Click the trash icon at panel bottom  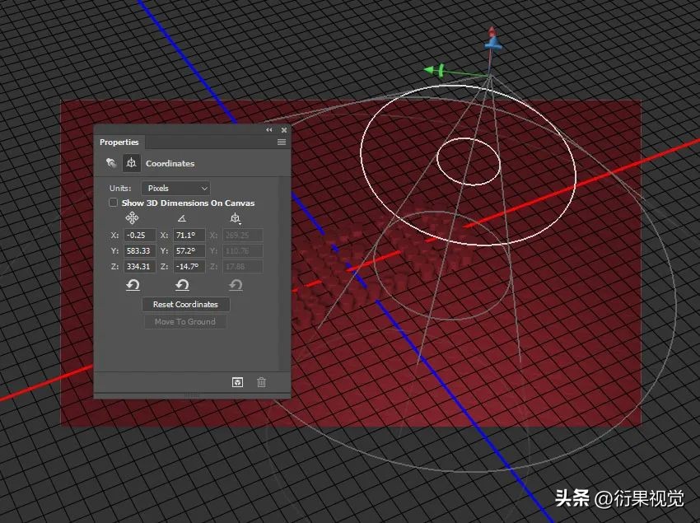pyautogui.click(x=262, y=382)
